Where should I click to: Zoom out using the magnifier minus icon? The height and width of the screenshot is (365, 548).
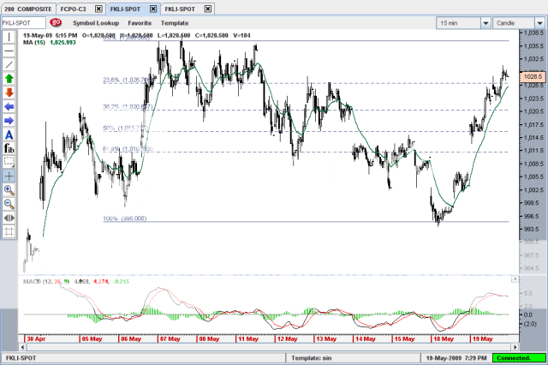(9, 203)
